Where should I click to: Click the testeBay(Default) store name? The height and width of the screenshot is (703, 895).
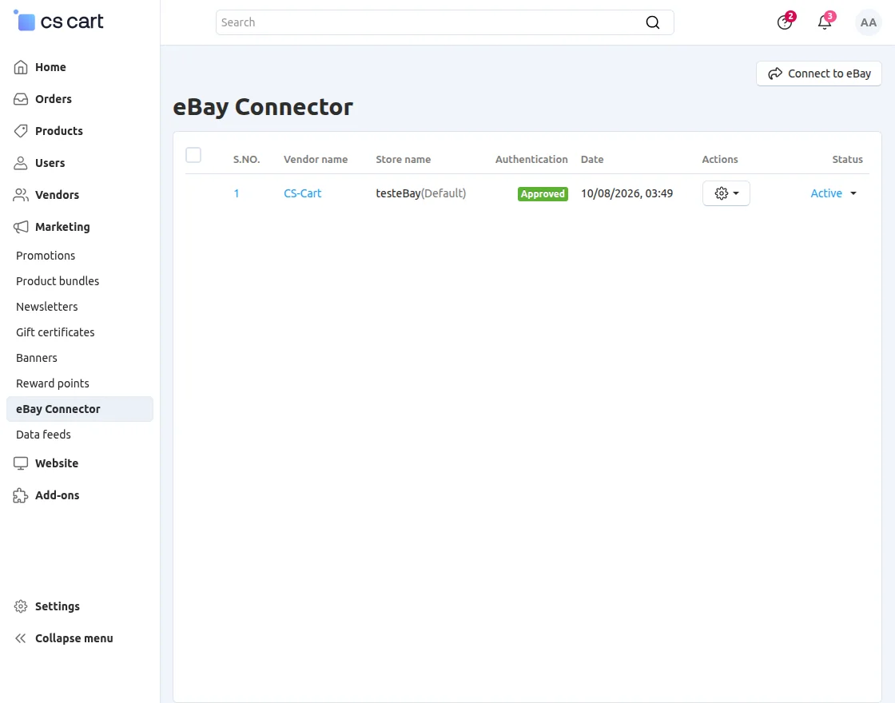pyautogui.click(x=420, y=193)
